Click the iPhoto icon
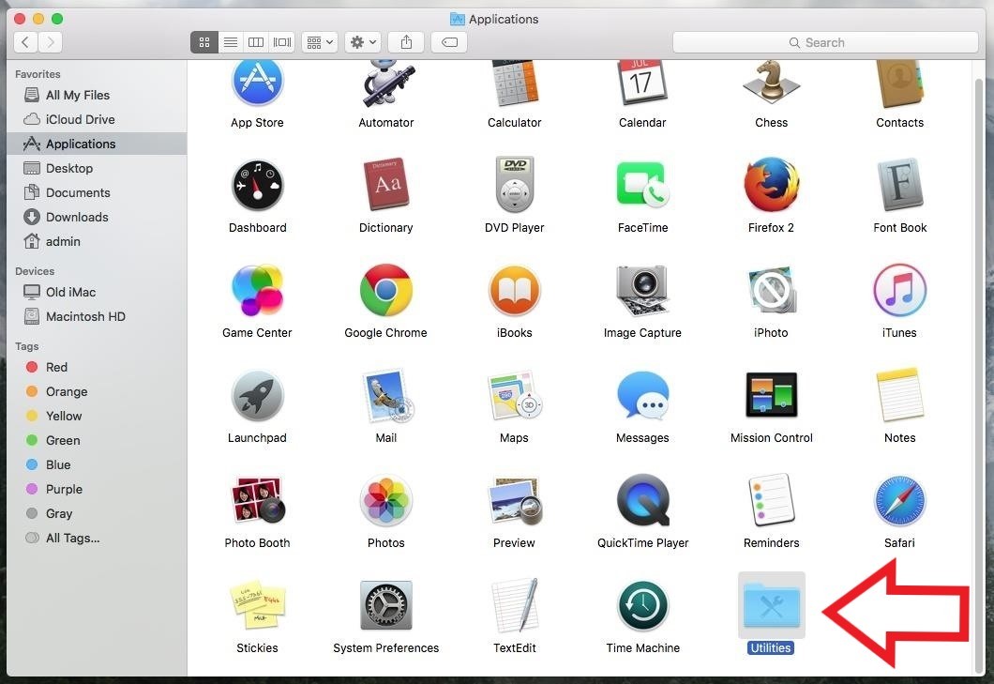Viewport: 994px width, 684px height. coord(771,291)
